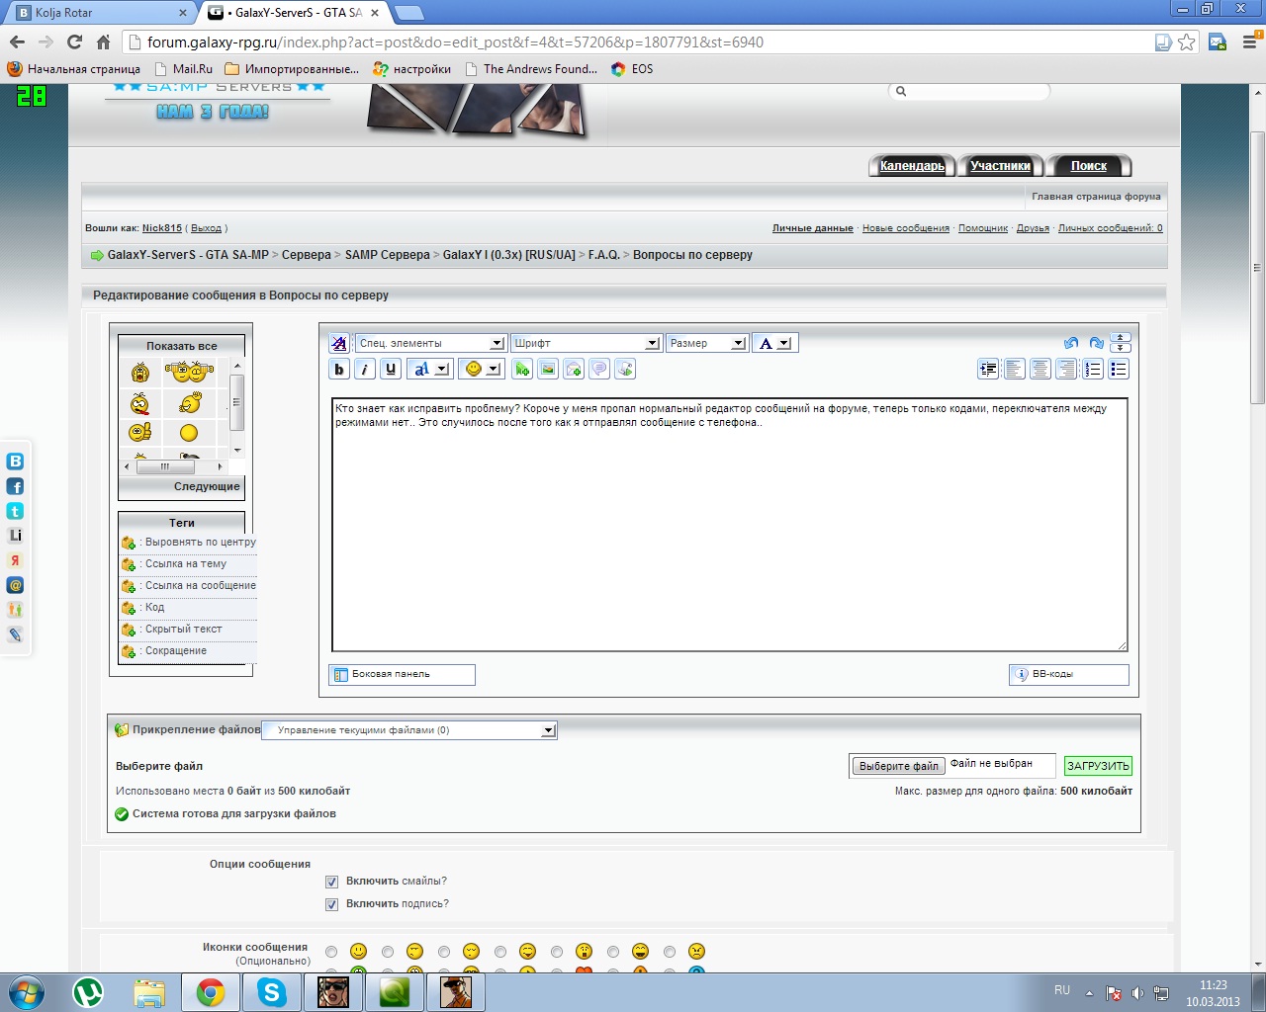The image size is (1266, 1012).
Task: Click the 'BB-коды' help button
Action: (x=1068, y=674)
